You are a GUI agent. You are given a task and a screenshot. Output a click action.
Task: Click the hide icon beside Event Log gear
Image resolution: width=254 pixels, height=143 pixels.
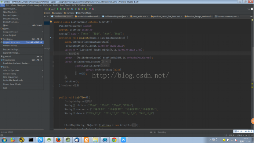click(x=155, y=132)
